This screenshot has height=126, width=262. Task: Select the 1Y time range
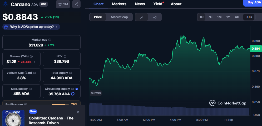228,17
